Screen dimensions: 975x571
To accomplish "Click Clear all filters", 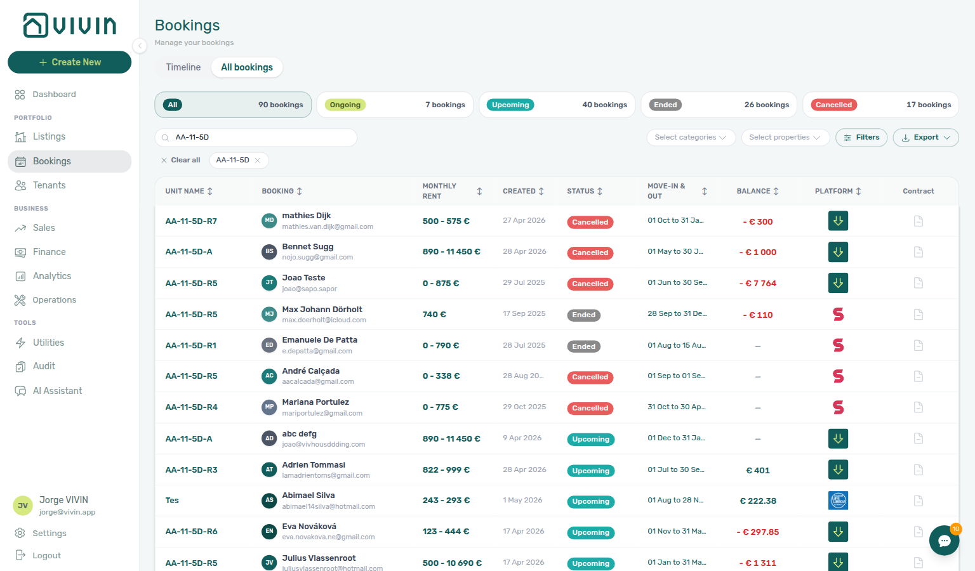I will point(180,161).
